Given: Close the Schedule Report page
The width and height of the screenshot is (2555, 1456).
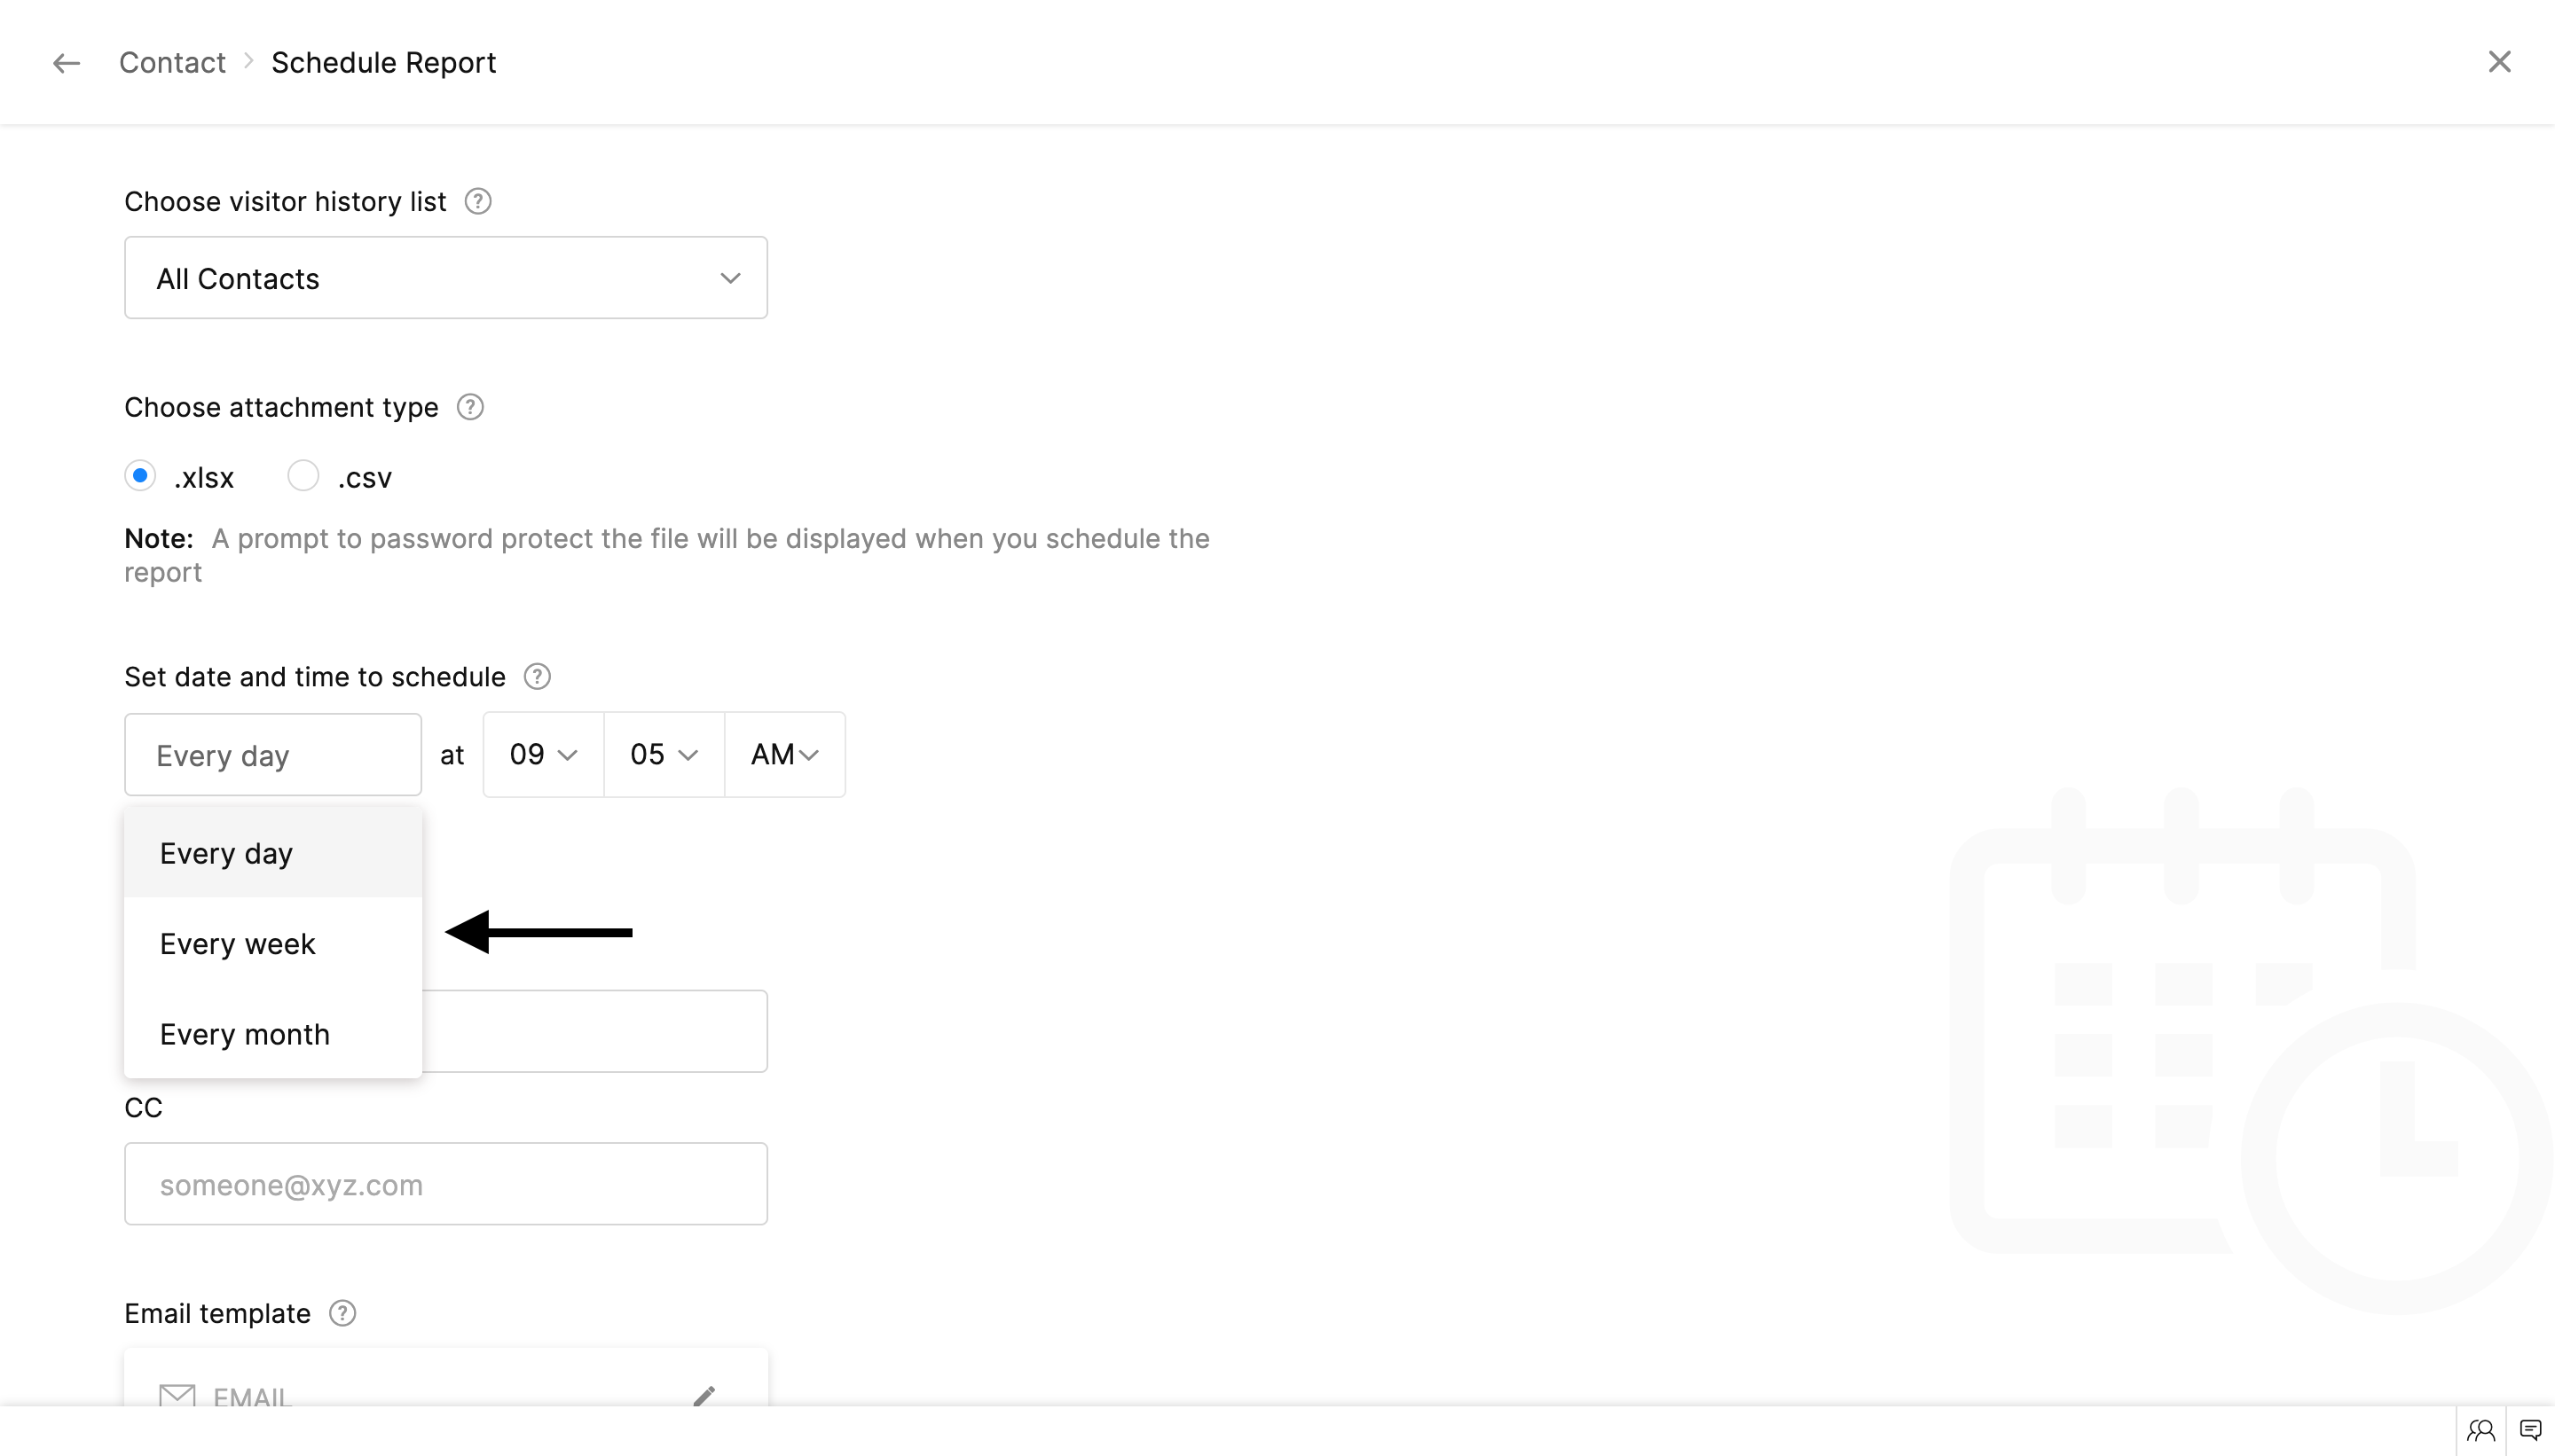Looking at the screenshot, I should 2499,62.
